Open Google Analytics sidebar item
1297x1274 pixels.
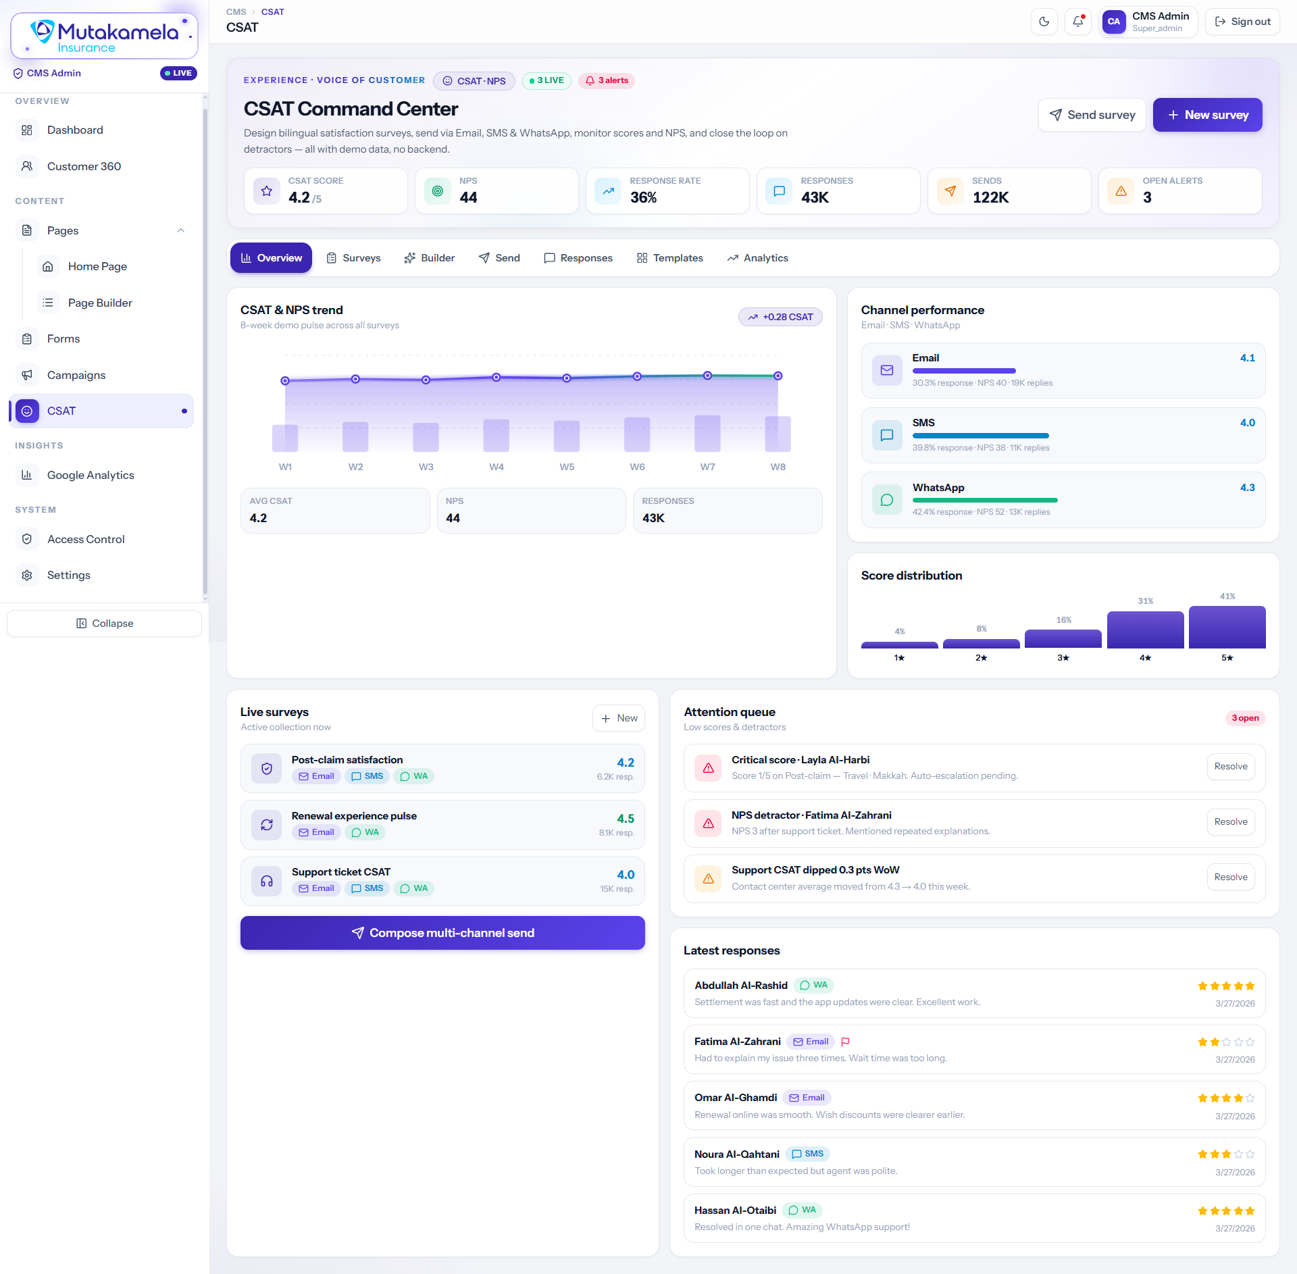pyautogui.click(x=101, y=475)
